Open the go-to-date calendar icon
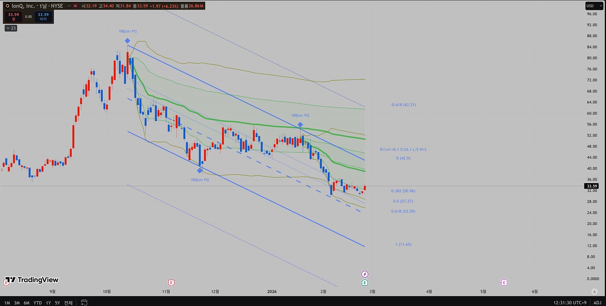 pos(84,303)
